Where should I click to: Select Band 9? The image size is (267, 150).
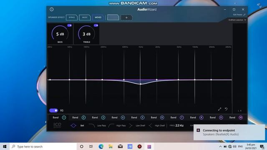pyautogui.click(x=216, y=117)
